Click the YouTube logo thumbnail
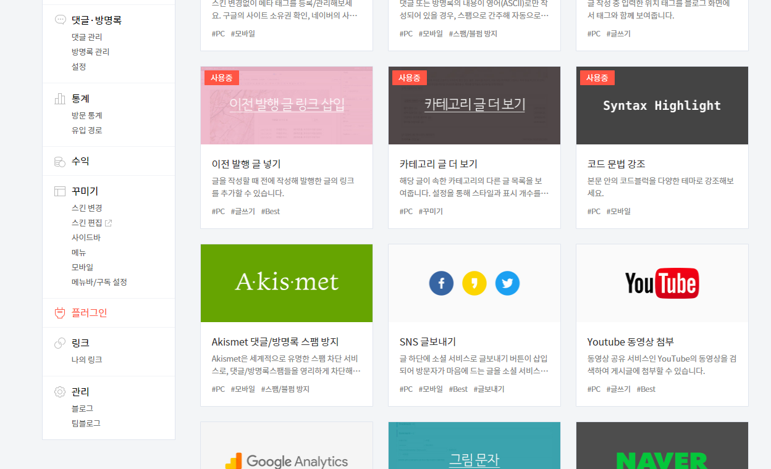The width and height of the screenshot is (771, 469). 662,283
